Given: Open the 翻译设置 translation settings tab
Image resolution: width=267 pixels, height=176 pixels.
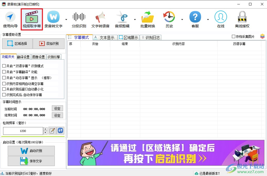Looking at the screenshot, I should pyautogui.click(x=23, y=57).
